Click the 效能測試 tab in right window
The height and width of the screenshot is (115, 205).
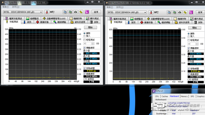coord(116,22)
